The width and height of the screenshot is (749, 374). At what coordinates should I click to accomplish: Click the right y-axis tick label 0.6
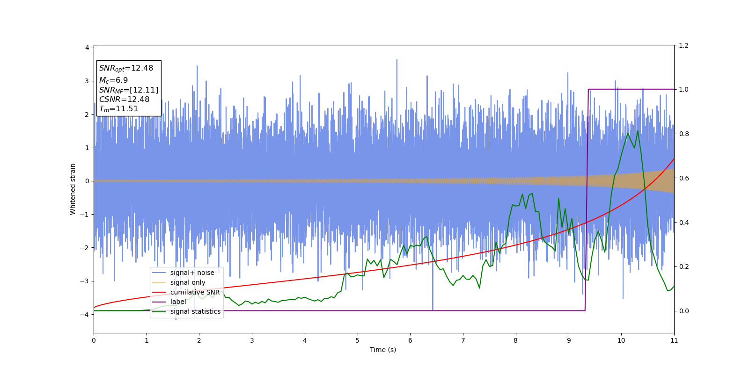(683, 178)
